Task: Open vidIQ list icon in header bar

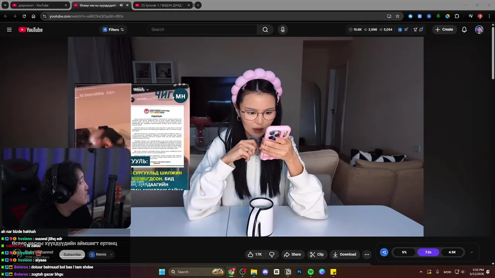Action: [x=406, y=30]
